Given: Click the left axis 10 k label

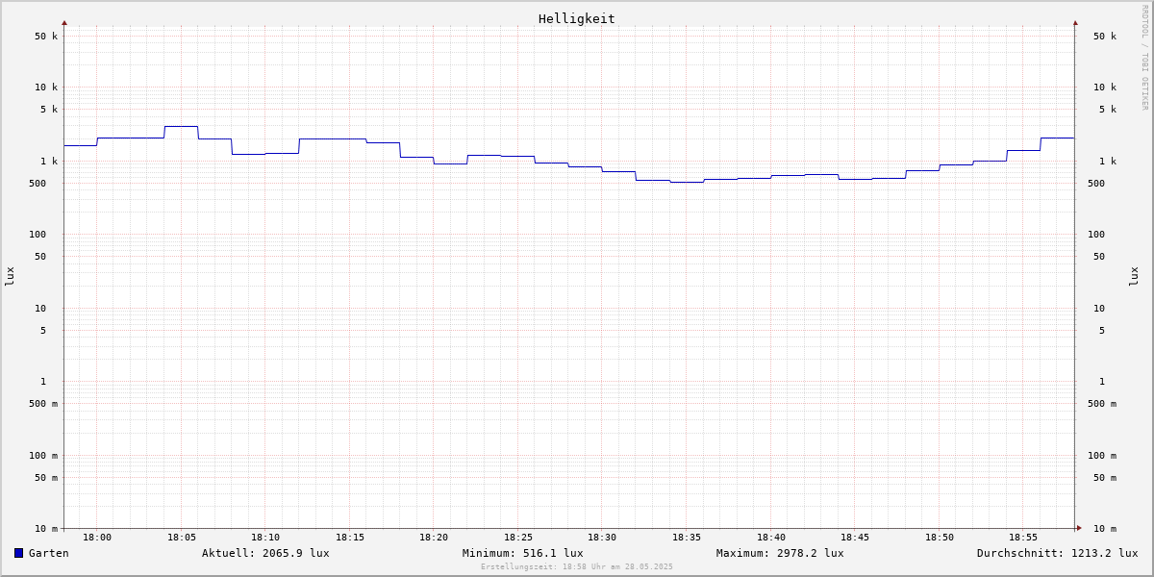Looking at the screenshot, I should click(x=46, y=88).
